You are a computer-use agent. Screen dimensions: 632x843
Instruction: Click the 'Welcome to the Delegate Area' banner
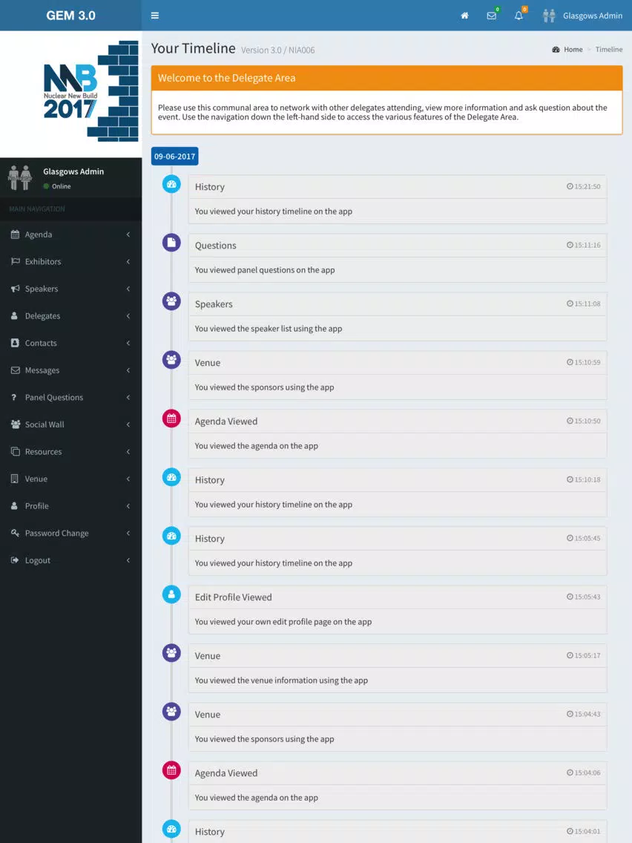tap(387, 78)
